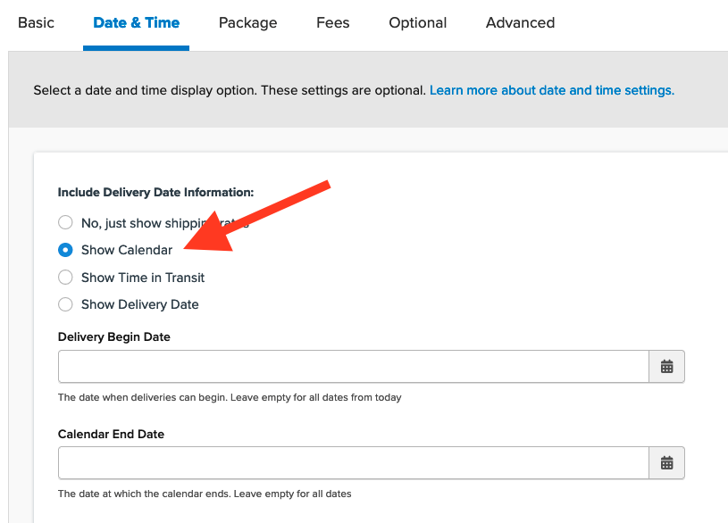The width and height of the screenshot is (728, 523).
Task: Click the 'Show Delivery Date' label text
Action: pyautogui.click(x=139, y=304)
